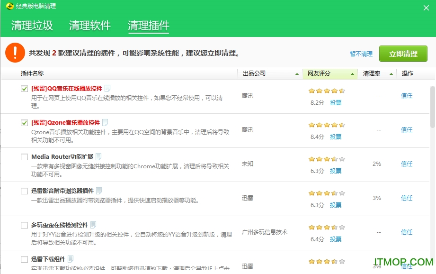Click the note icon next to 迅雷影音附带浏览器插件
The width and height of the screenshot is (436, 274).
tap(99, 191)
